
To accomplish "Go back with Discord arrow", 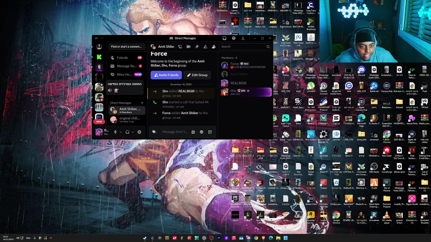I will pos(97,38).
